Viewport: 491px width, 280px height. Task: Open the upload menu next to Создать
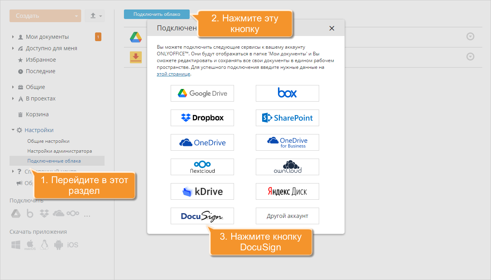94,16
